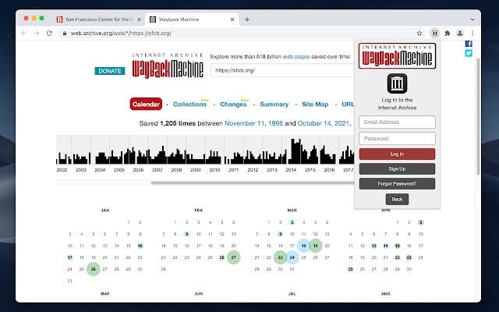Select the Collections tab
The image size is (499, 312).
click(189, 105)
